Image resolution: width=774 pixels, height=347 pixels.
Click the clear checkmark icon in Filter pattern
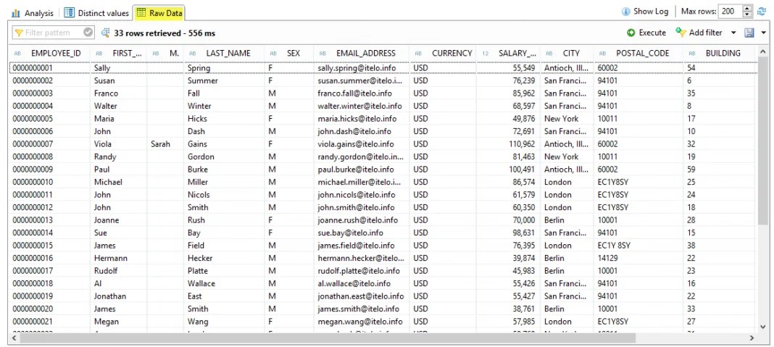pyautogui.click(x=88, y=33)
